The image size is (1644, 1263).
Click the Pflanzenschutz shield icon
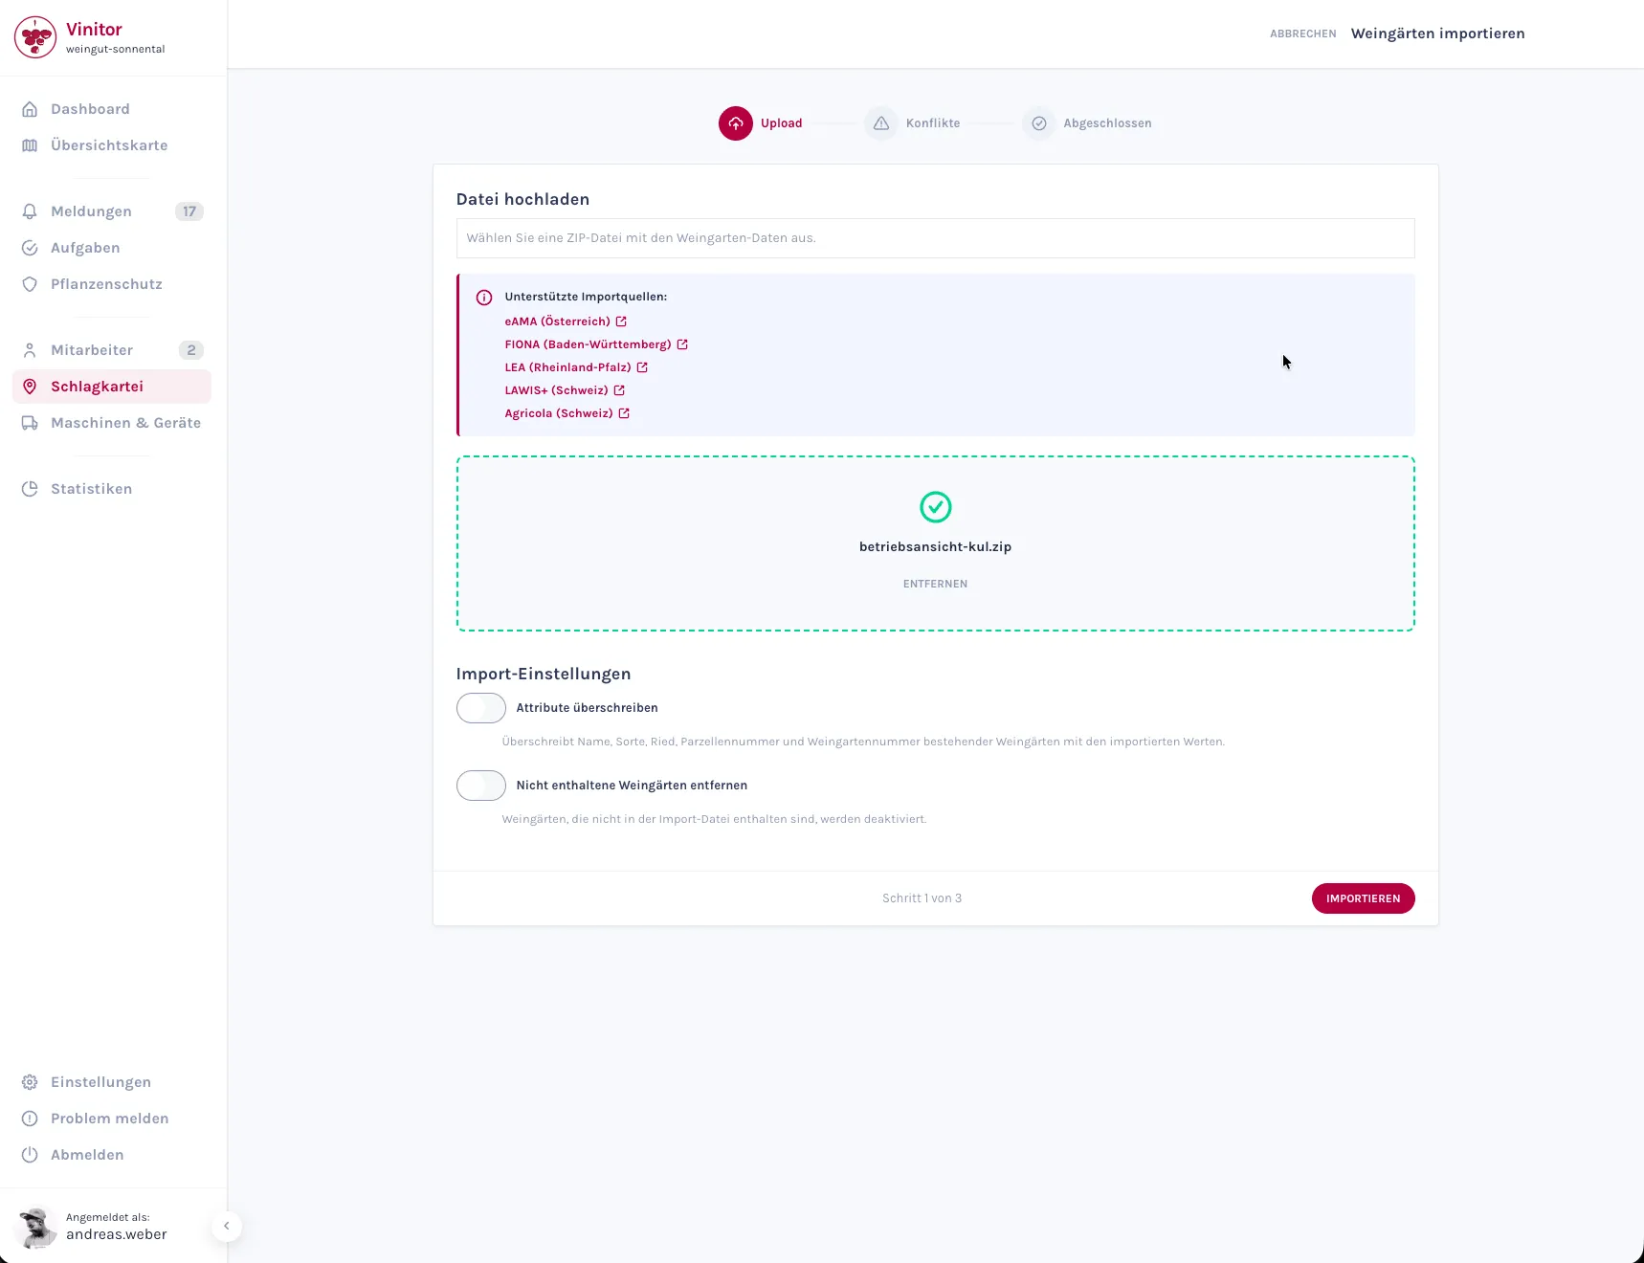pos(30,284)
